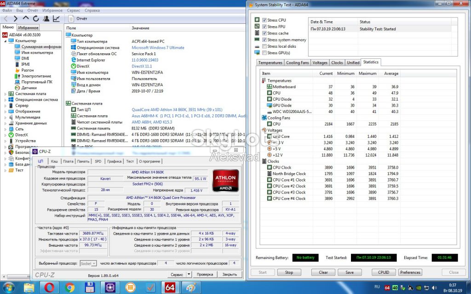
Task: Open Google Chrome from taskbar
Action: click(69, 288)
